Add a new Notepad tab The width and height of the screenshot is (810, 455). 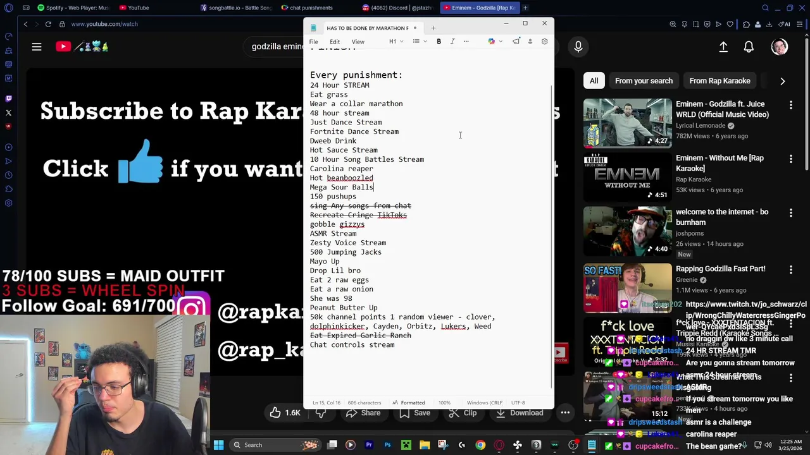point(433,28)
